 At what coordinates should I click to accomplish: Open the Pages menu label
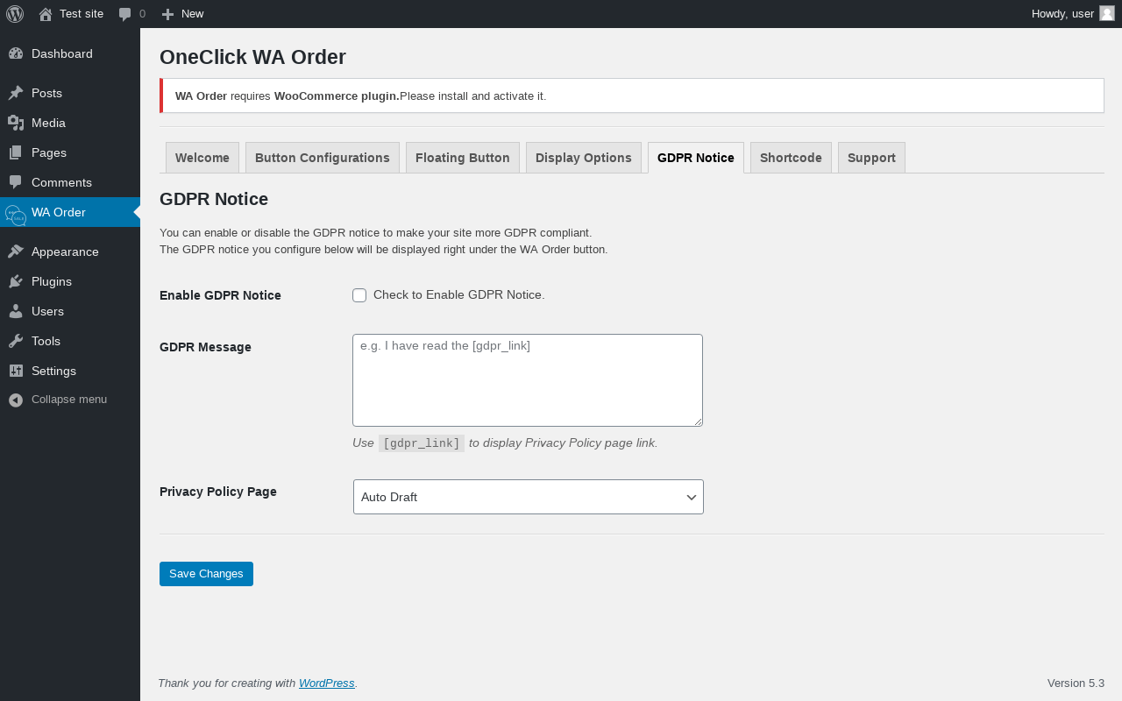[x=49, y=152]
